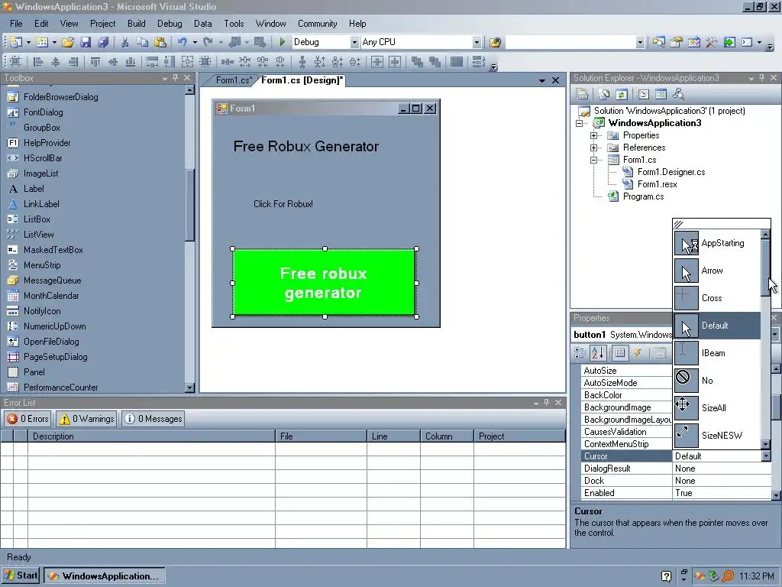This screenshot has width=782, height=587.
Task: Open the Community menu
Action: pos(317,24)
